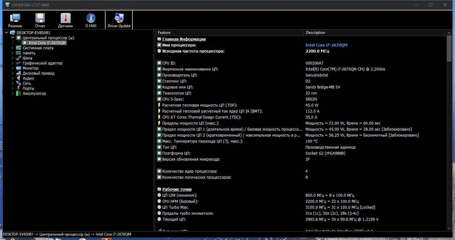Viewport: 455px width, 240px height.
Task: Select the Аккумулятор battery tree item
Action: click(34, 94)
